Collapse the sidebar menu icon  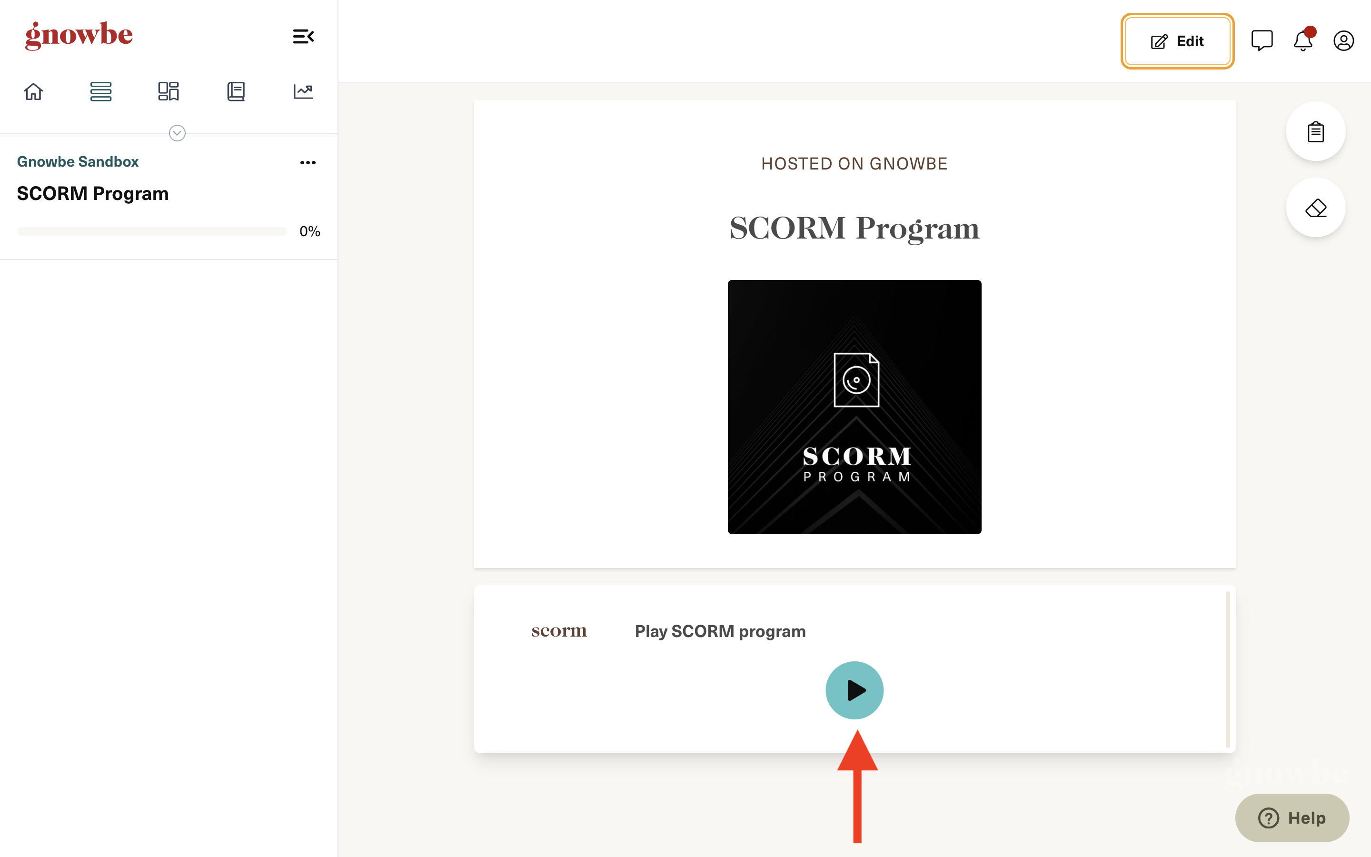click(303, 37)
